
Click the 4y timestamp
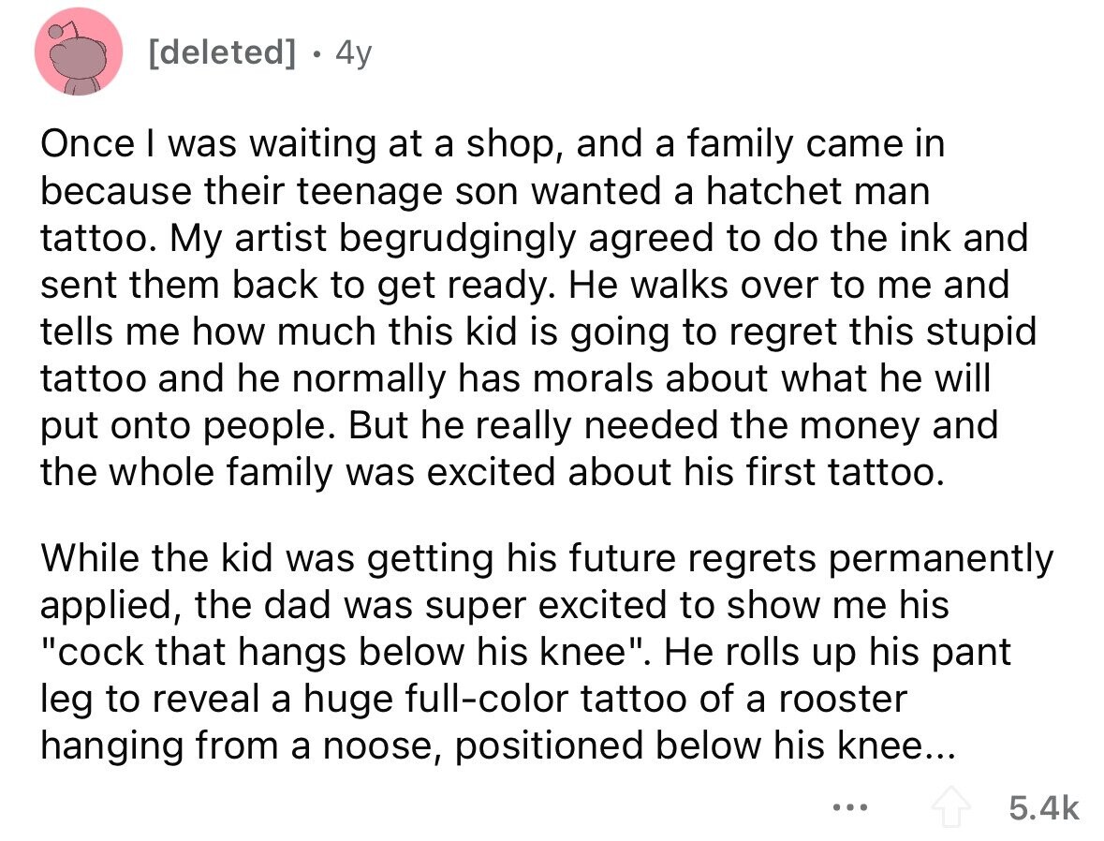[353, 54]
